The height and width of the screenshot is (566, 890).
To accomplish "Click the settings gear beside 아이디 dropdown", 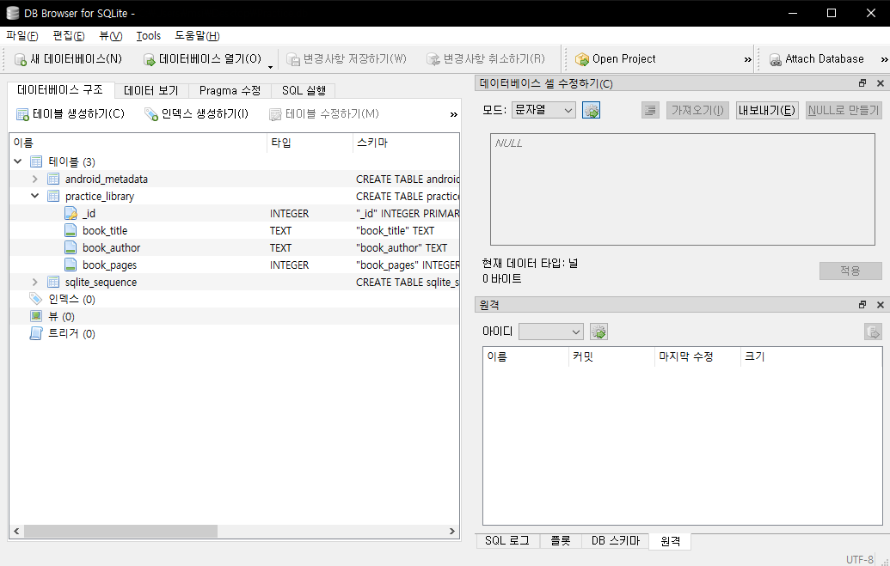I will pyautogui.click(x=598, y=332).
